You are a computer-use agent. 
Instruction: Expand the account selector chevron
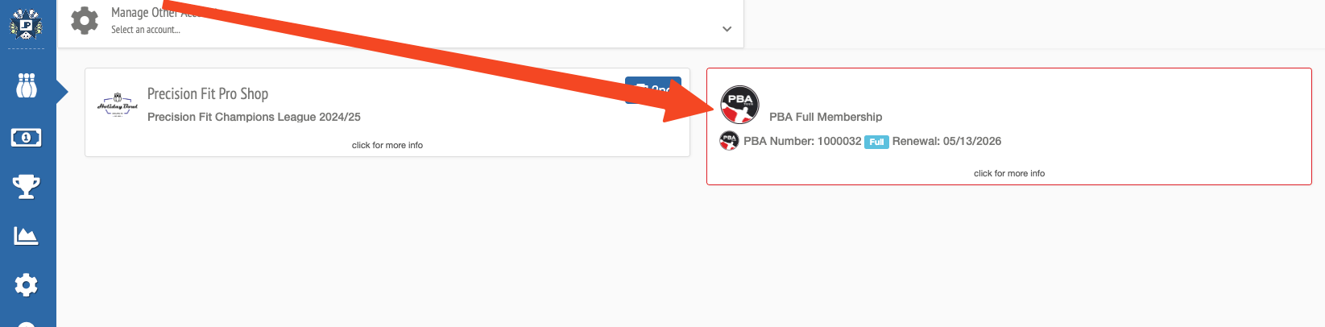point(727,29)
